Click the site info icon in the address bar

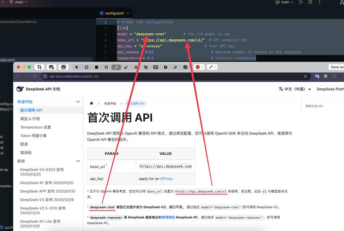(x=45, y=76)
